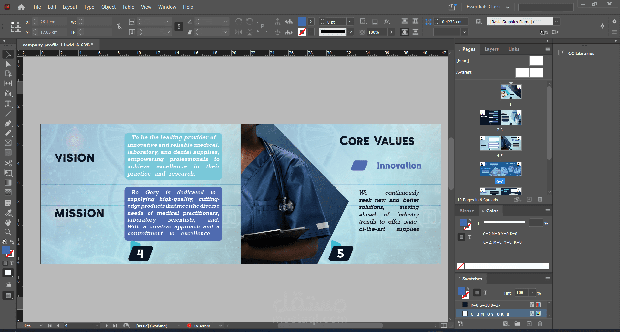The height and width of the screenshot is (332, 620).
Task: Select the Type tool
Action: coord(8,104)
